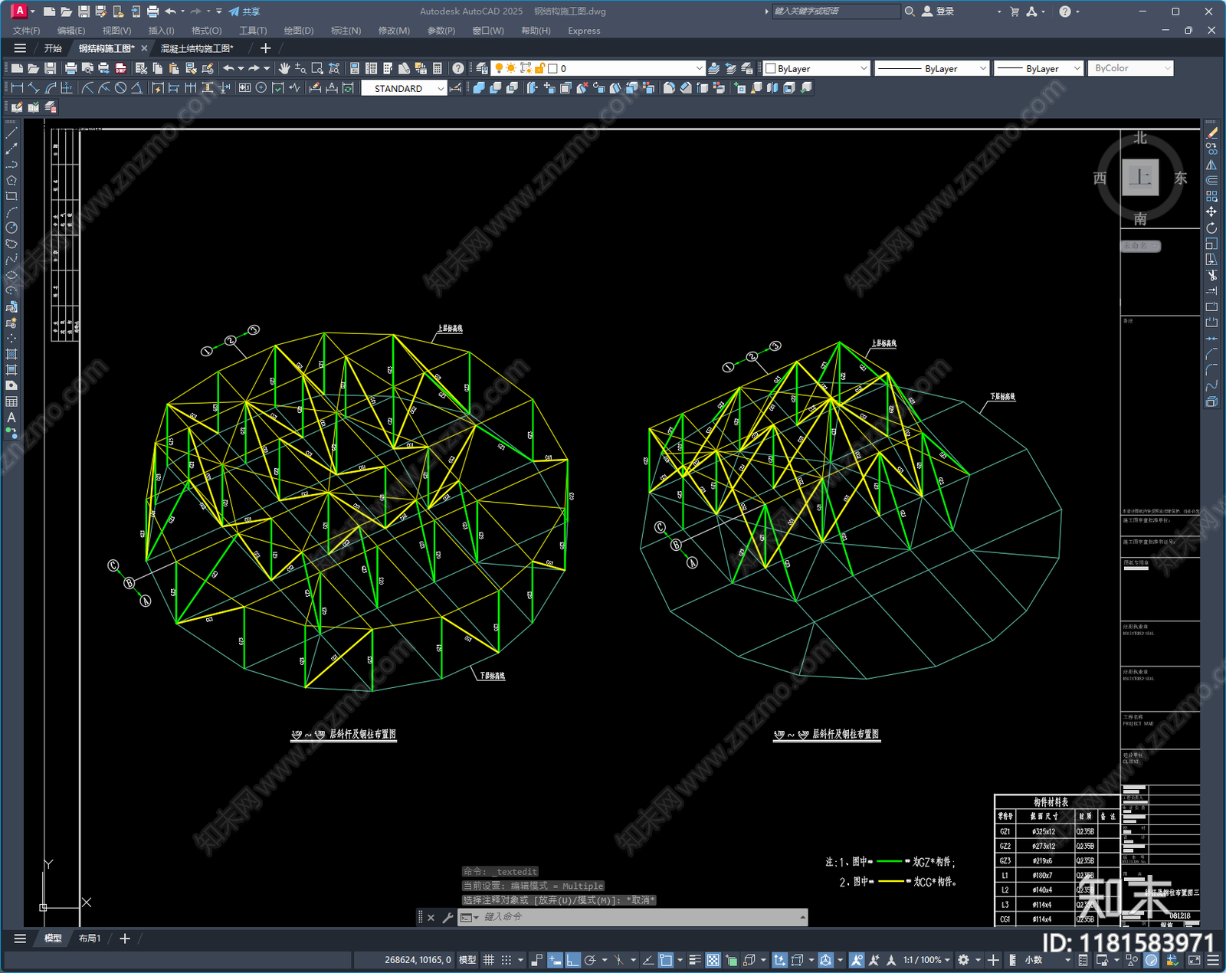Open the 绘图(D) menu
The height and width of the screenshot is (973, 1226).
(299, 31)
